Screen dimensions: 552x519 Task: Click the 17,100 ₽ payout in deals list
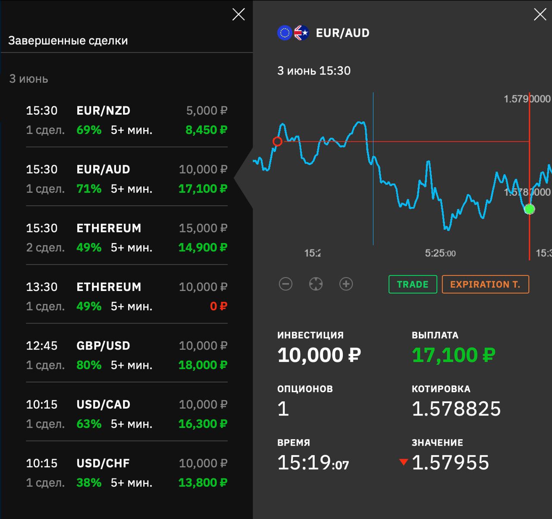point(203,188)
